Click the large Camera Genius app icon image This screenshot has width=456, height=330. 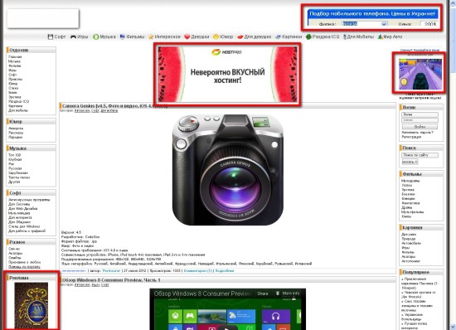pos(228,169)
